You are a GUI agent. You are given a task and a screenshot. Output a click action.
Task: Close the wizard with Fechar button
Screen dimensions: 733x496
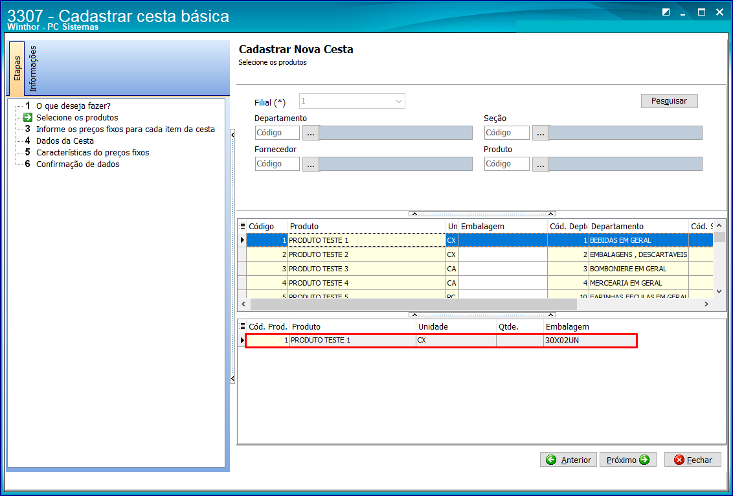tap(693, 460)
